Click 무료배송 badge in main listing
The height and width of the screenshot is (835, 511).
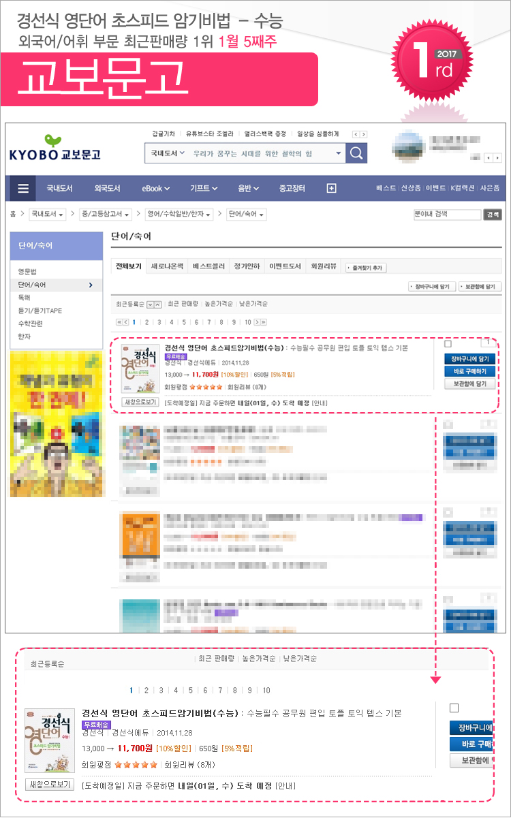pyautogui.click(x=176, y=356)
